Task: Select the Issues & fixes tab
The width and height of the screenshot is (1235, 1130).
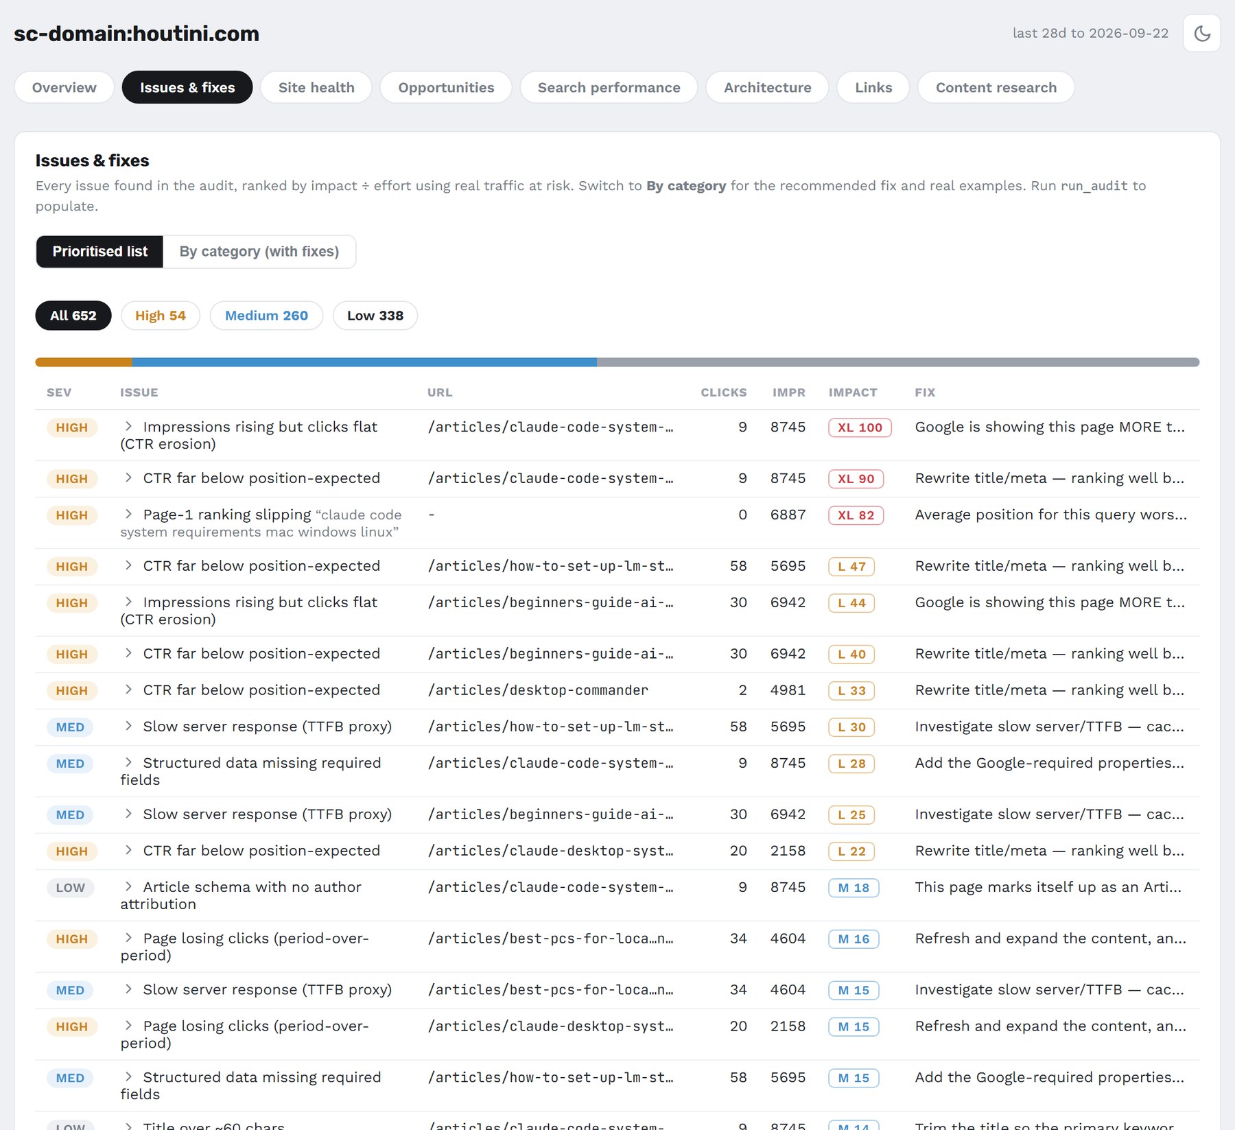Action: pos(187,87)
